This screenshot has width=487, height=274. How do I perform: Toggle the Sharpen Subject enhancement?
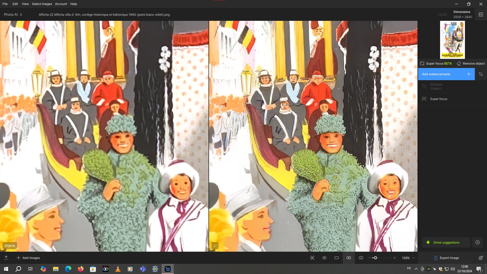pos(424,87)
